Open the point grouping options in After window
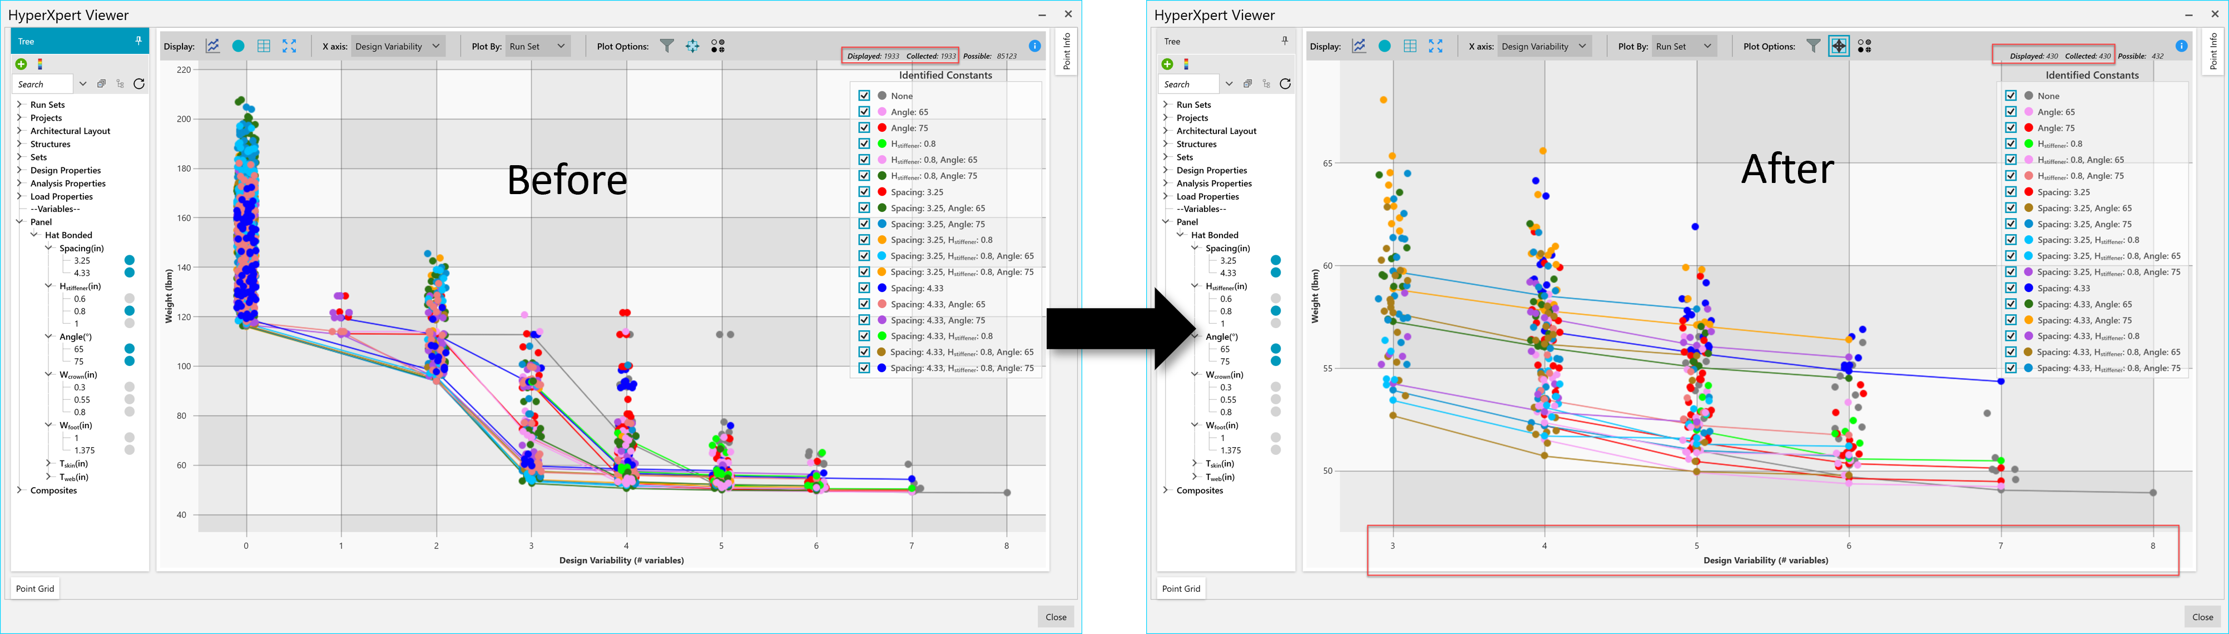2229x634 pixels. pos(1865,46)
